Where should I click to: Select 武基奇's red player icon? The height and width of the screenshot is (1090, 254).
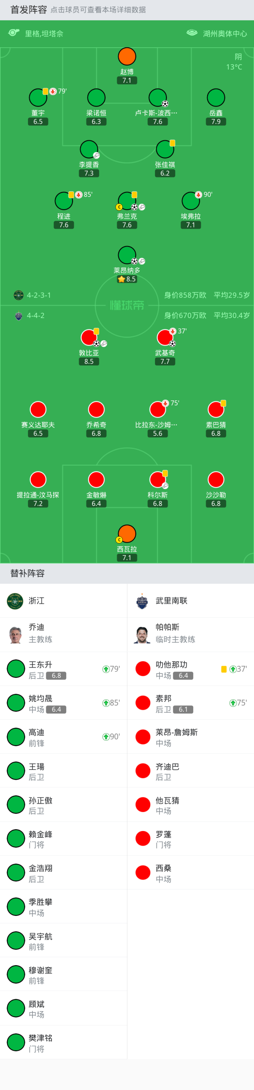[x=165, y=337]
